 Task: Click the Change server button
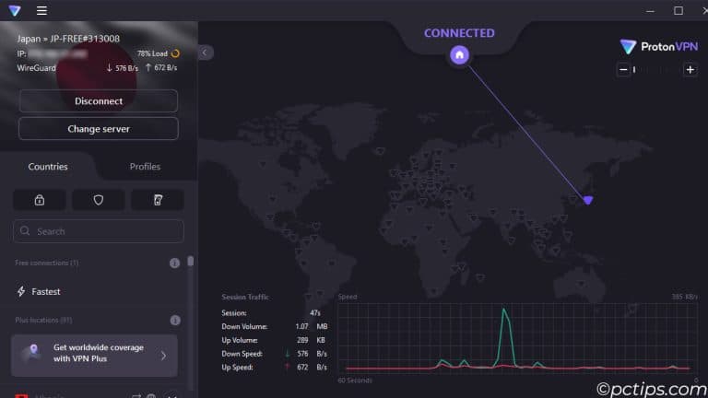tap(99, 129)
